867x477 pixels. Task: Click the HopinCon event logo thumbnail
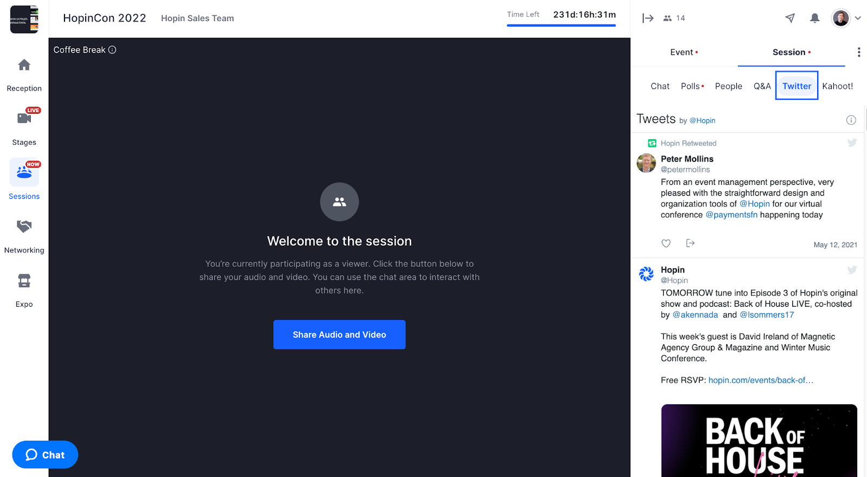(x=24, y=19)
